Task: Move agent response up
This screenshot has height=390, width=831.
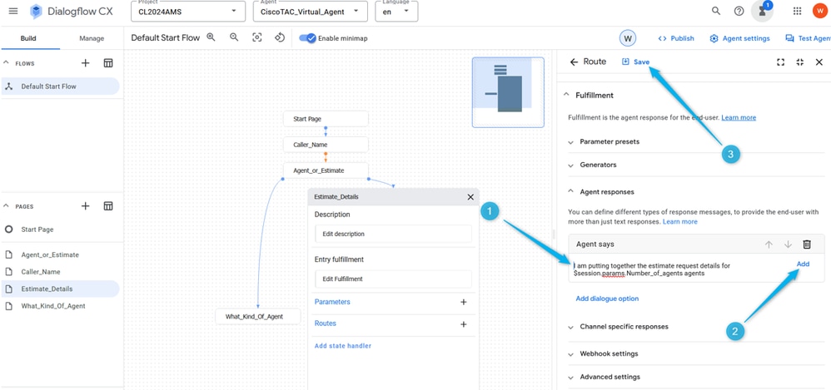Action: [769, 244]
